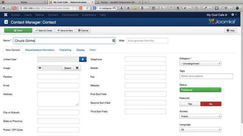Set Featured to Yes
Viewport: 243px width, 136px height.
(x=190, y=104)
